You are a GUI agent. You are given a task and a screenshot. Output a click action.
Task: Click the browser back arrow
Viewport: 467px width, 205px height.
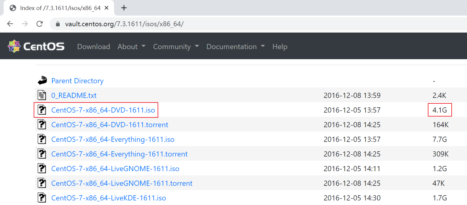pyautogui.click(x=10, y=24)
